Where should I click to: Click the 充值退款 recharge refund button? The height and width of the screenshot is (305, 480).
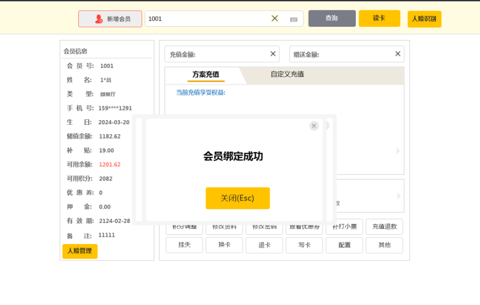(x=384, y=227)
